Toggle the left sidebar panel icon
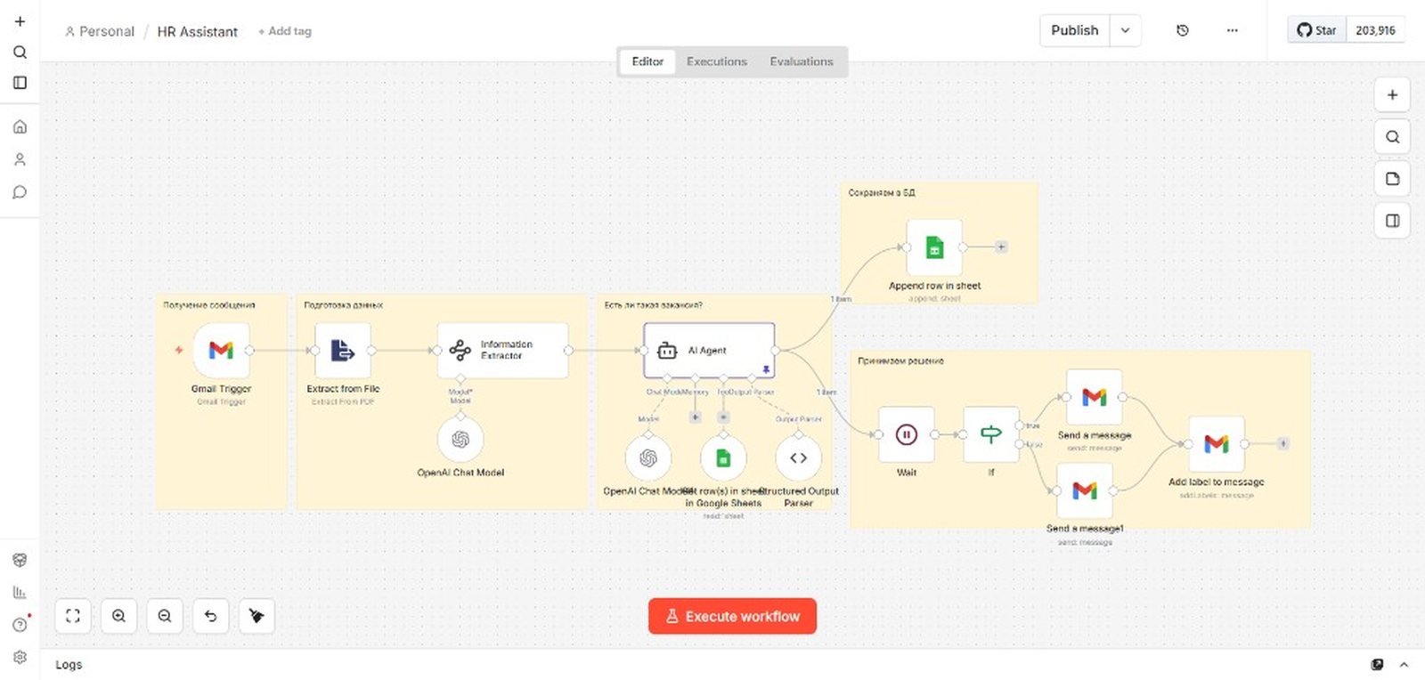This screenshot has width=1425, height=680. [20, 83]
